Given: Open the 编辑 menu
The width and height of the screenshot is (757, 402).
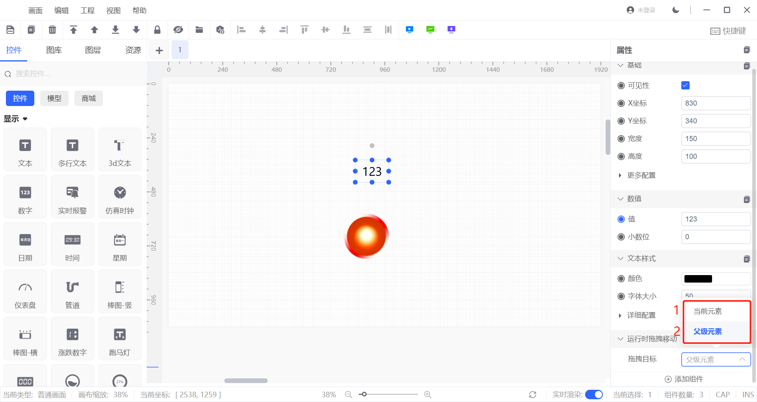Looking at the screenshot, I should point(62,11).
